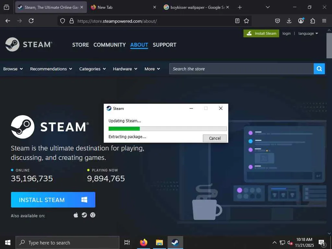Image resolution: width=332 pixels, height=249 pixels.
Task: Click the page vertical scrollbar thumb
Action: tap(329, 46)
